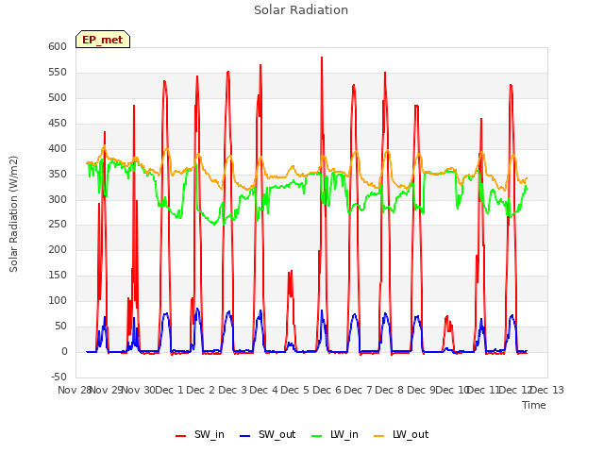Click the 600 y-axis tick label
Viewport: 604px width, 453px height.
[x=58, y=46]
